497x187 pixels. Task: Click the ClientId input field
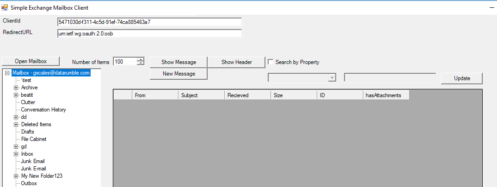tap(149, 22)
